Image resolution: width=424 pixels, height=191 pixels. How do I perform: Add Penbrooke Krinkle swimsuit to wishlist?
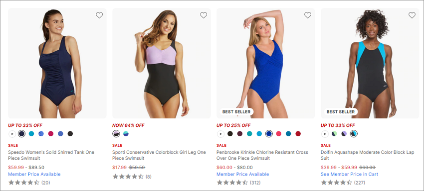308,15
